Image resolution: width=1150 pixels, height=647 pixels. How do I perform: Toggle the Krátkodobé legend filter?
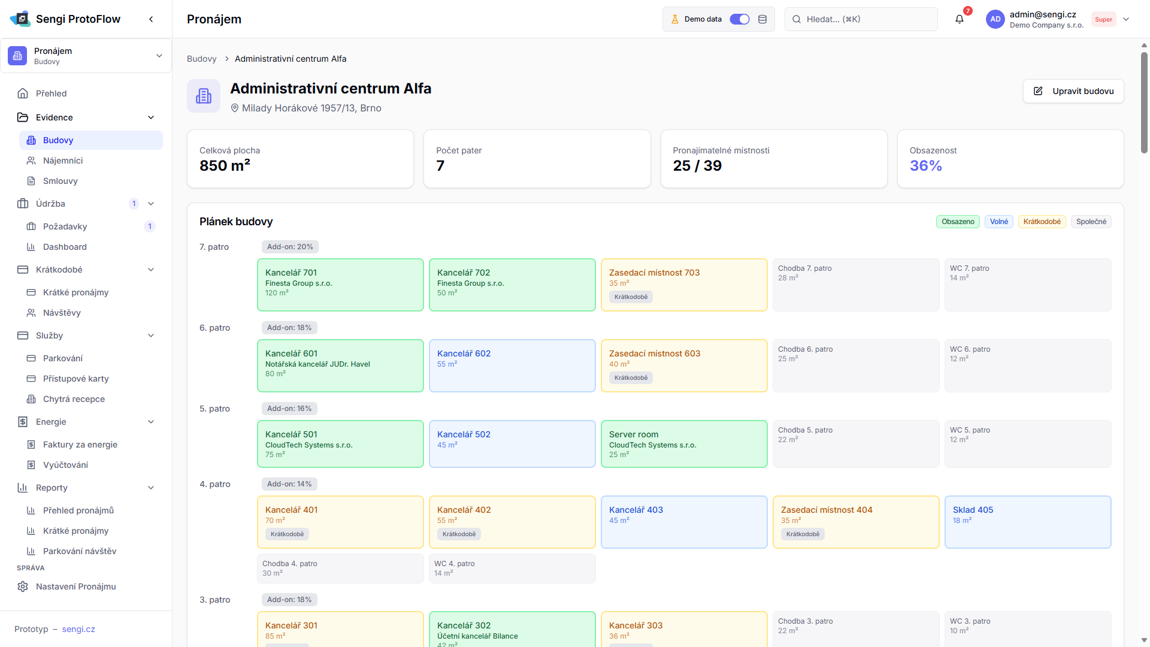(1042, 222)
